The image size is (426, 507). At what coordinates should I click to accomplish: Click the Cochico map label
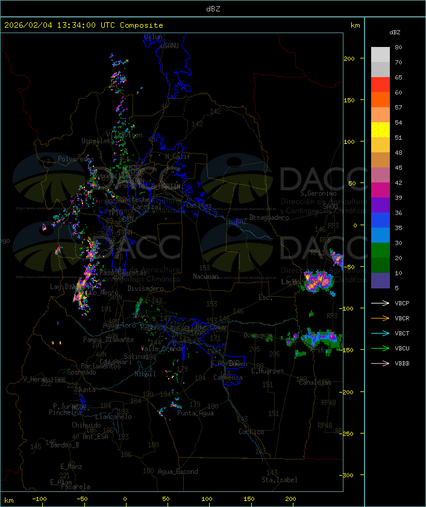pos(251,432)
